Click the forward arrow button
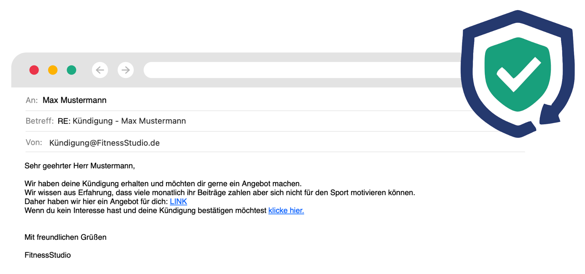 point(126,70)
